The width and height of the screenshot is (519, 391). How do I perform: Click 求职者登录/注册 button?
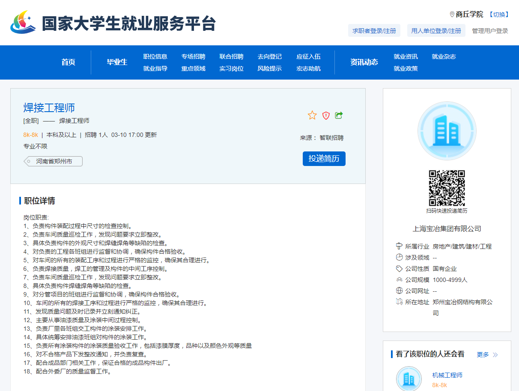tap(374, 31)
